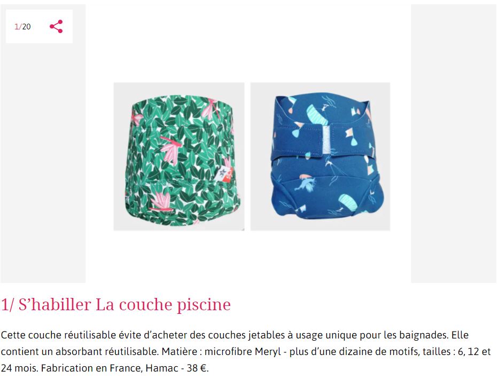The width and height of the screenshot is (499, 378).
Task: Click the number 20 in slide counter
Action: click(26, 26)
